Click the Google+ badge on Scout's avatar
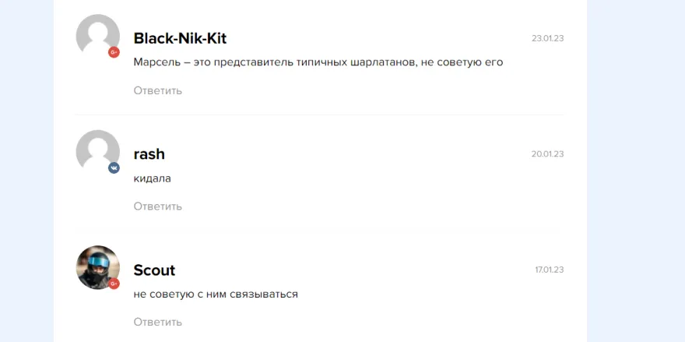 114,284
